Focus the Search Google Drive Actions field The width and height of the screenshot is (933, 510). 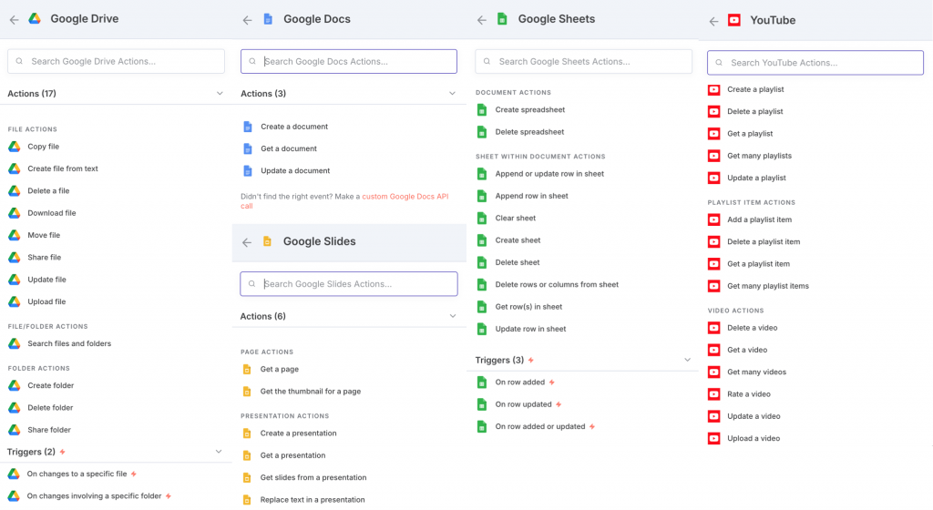tap(117, 61)
